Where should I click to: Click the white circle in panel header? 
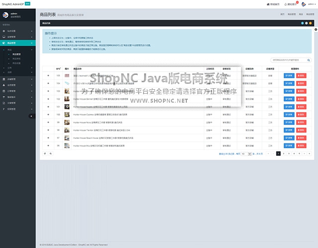coord(307,23)
